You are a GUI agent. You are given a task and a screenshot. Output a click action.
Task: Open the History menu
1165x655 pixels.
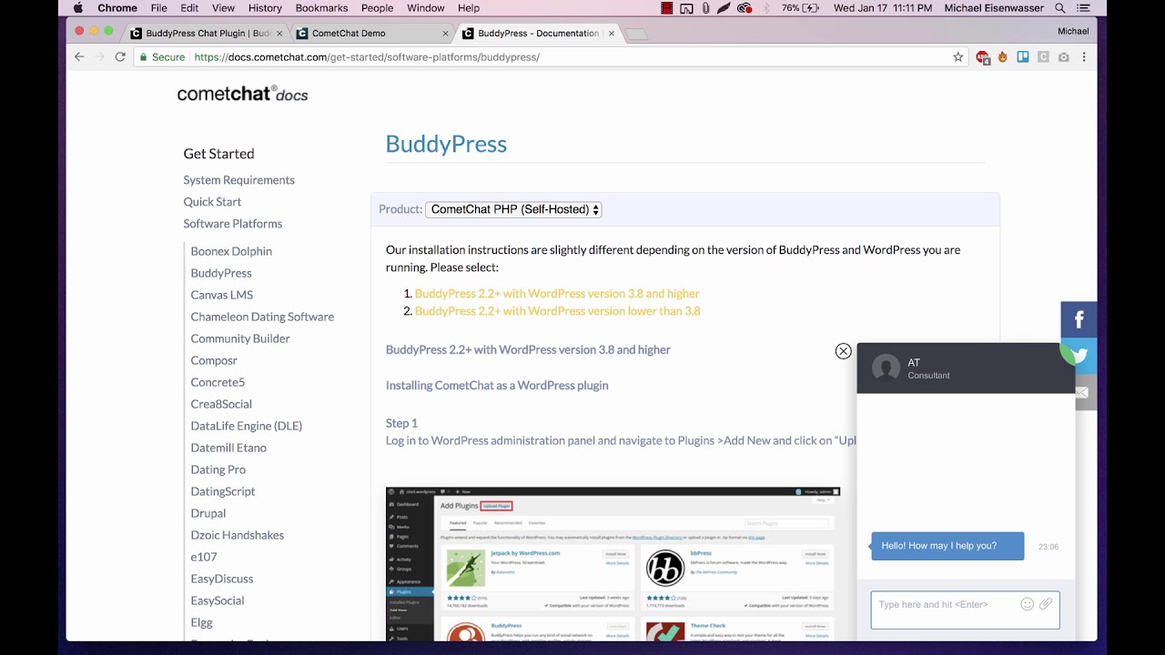point(265,8)
